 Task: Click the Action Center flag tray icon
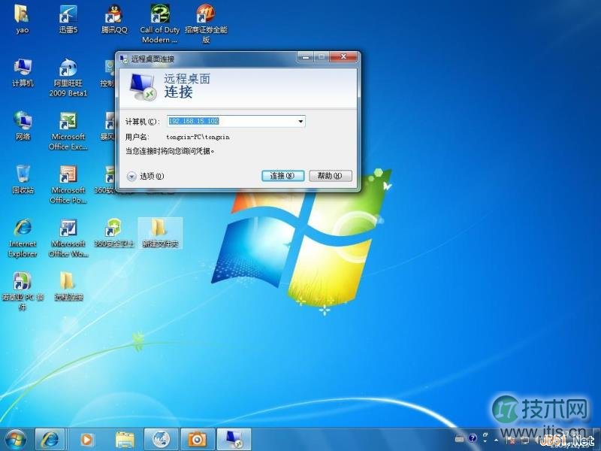pyautogui.click(x=509, y=440)
